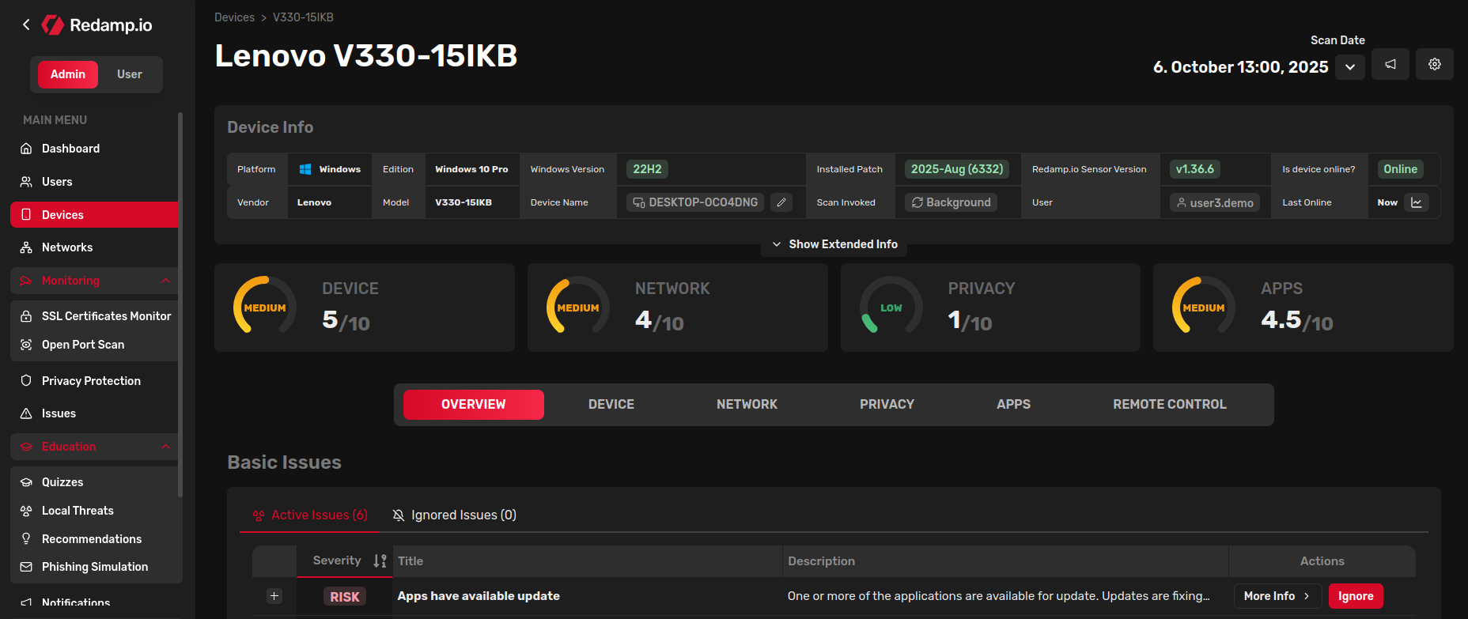Click the Last Online chart icon
Image resolution: width=1468 pixels, height=619 pixels.
coord(1417,202)
